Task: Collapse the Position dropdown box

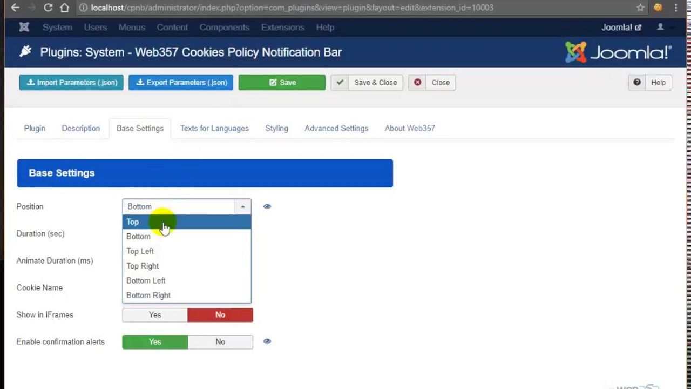Action: pos(187,206)
